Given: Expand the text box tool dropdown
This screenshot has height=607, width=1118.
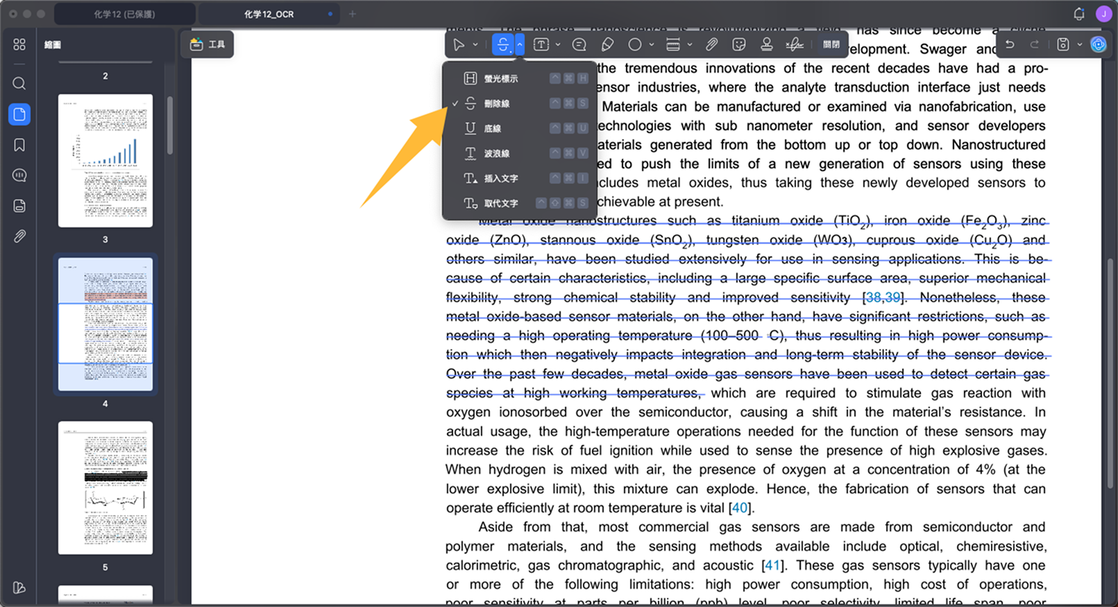Looking at the screenshot, I should coord(558,45).
